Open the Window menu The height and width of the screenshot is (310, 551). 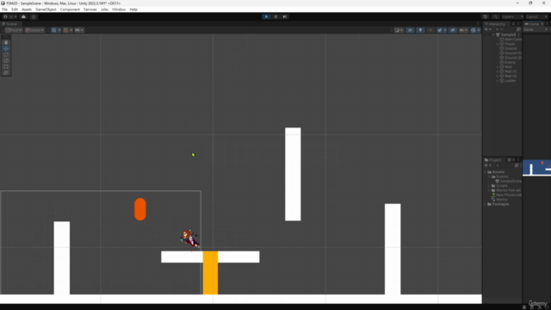coord(119,9)
